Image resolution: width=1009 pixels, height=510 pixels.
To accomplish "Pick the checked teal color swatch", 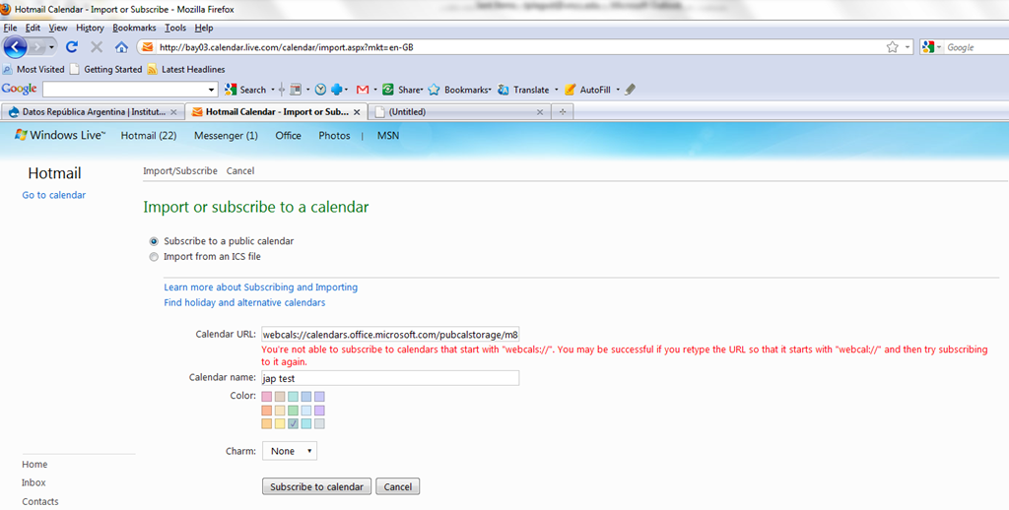I will click(x=293, y=423).
